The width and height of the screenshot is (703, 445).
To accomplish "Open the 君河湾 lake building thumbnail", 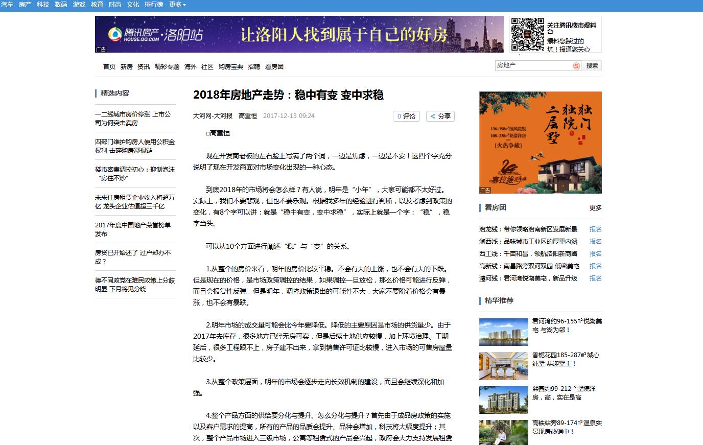I will [x=503, y=332].
